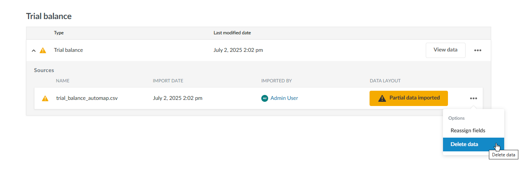
Task: Click the IMPORT DATE column header
Action: tap(168, 81)
